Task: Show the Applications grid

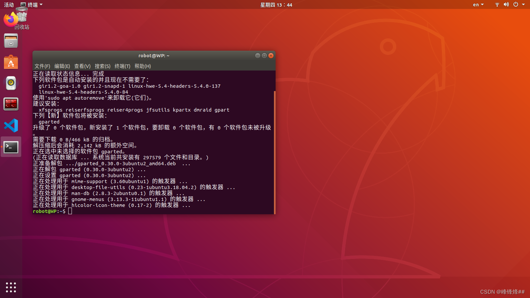Action: pos(11,288)
